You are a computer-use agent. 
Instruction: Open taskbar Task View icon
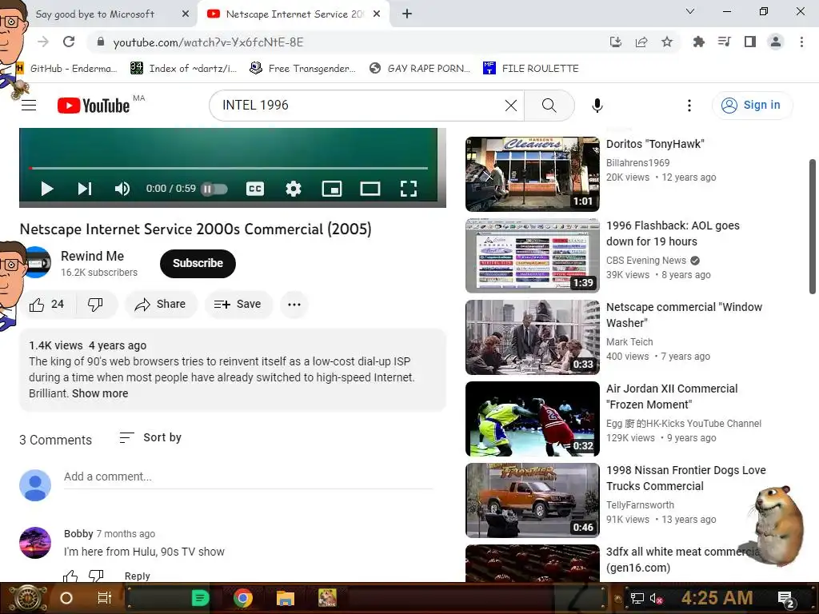pyautogui.click(x=105, y=598)
